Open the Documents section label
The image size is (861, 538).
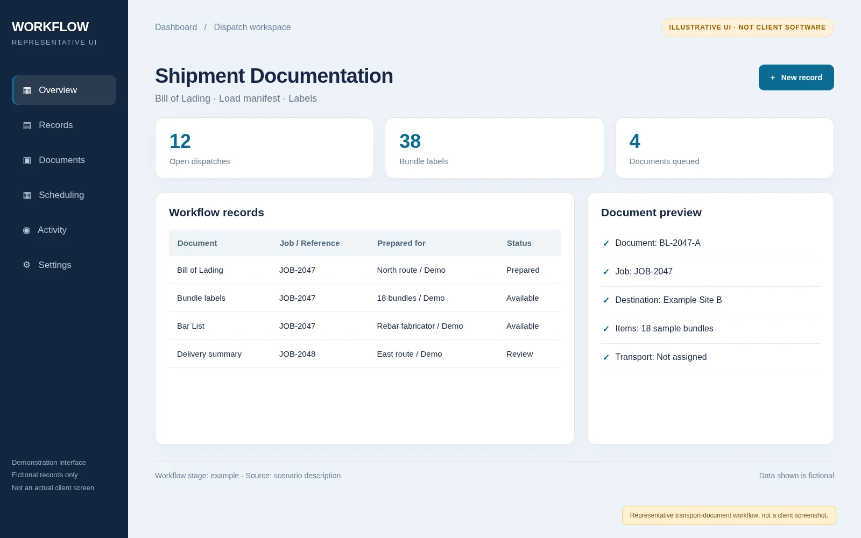pos(62,160)
